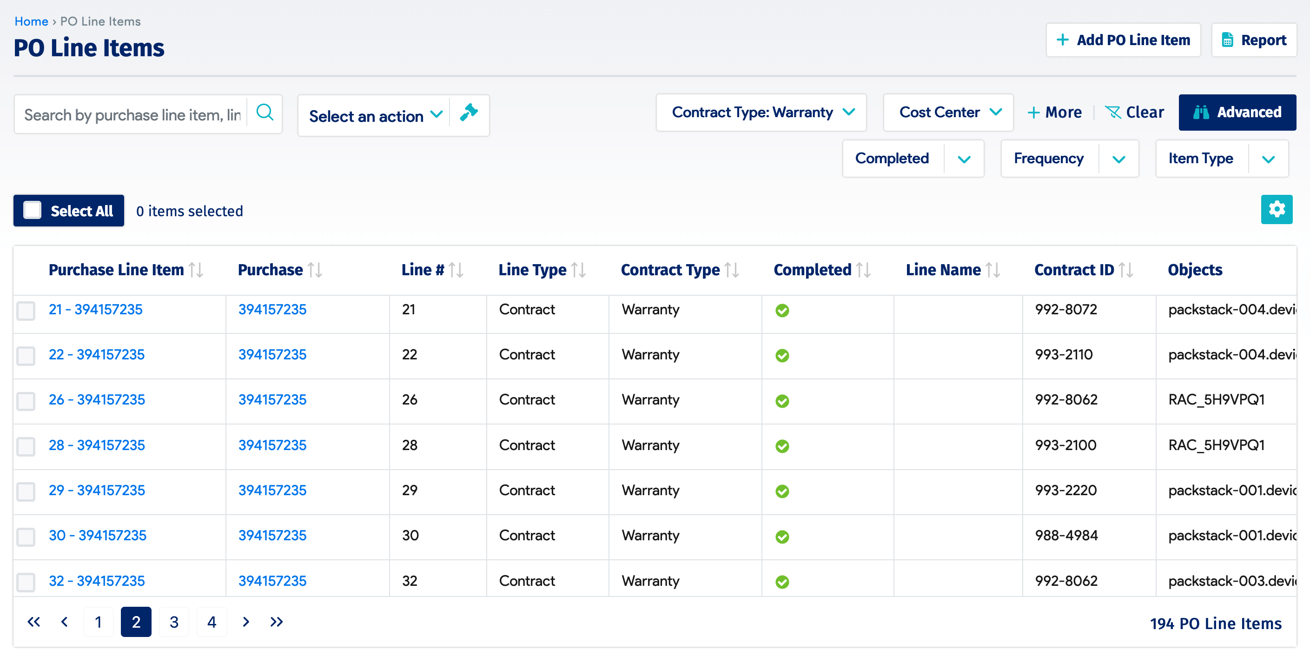Toggle the Select All checkbox
Screen dimensions: 1310x650
(33, 211)
